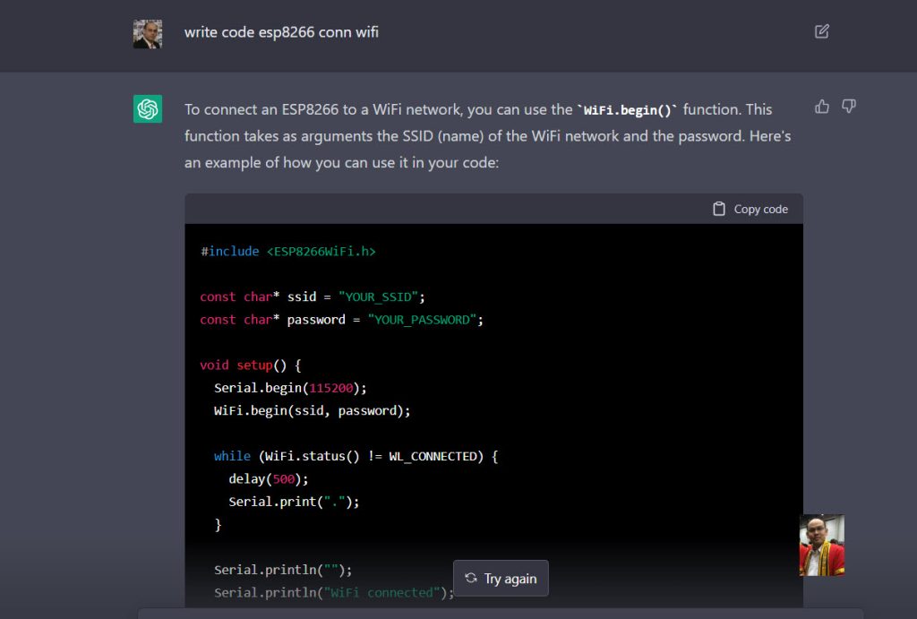Image resolution: width=917 pixels, height=619 pixels.
Task: Click the WiFi.begin(ssid, password) code line
Action: [312, 410]
